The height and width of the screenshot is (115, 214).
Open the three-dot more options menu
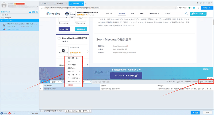(x=198, y=8)
